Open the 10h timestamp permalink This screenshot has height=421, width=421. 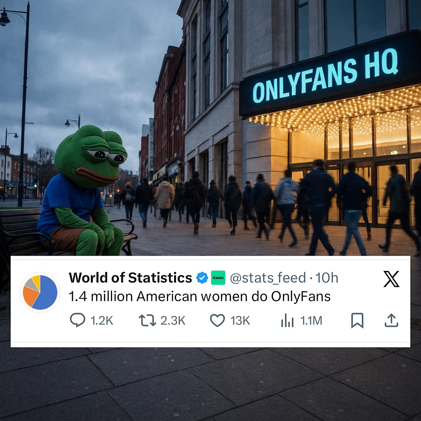pos(327,278)
